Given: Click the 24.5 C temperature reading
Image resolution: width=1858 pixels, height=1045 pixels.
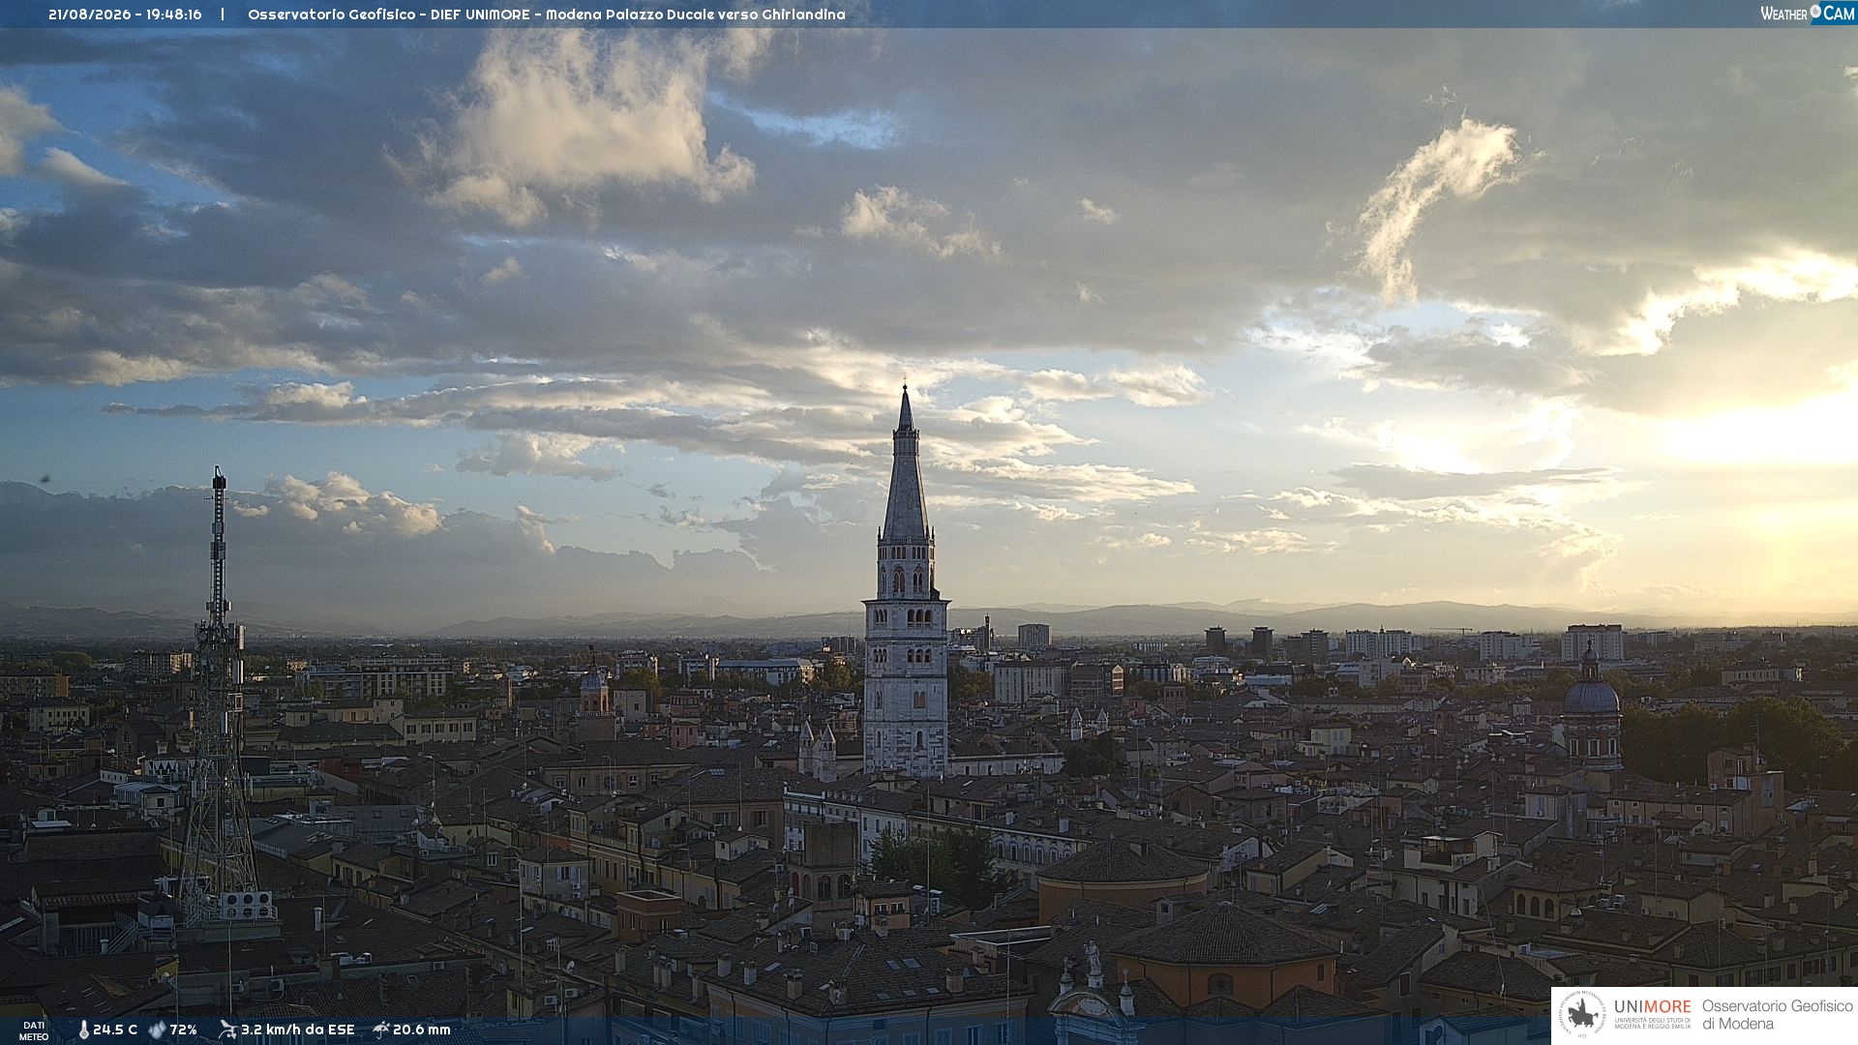Looking at the screenshot, I should (x=115, y=1030).
